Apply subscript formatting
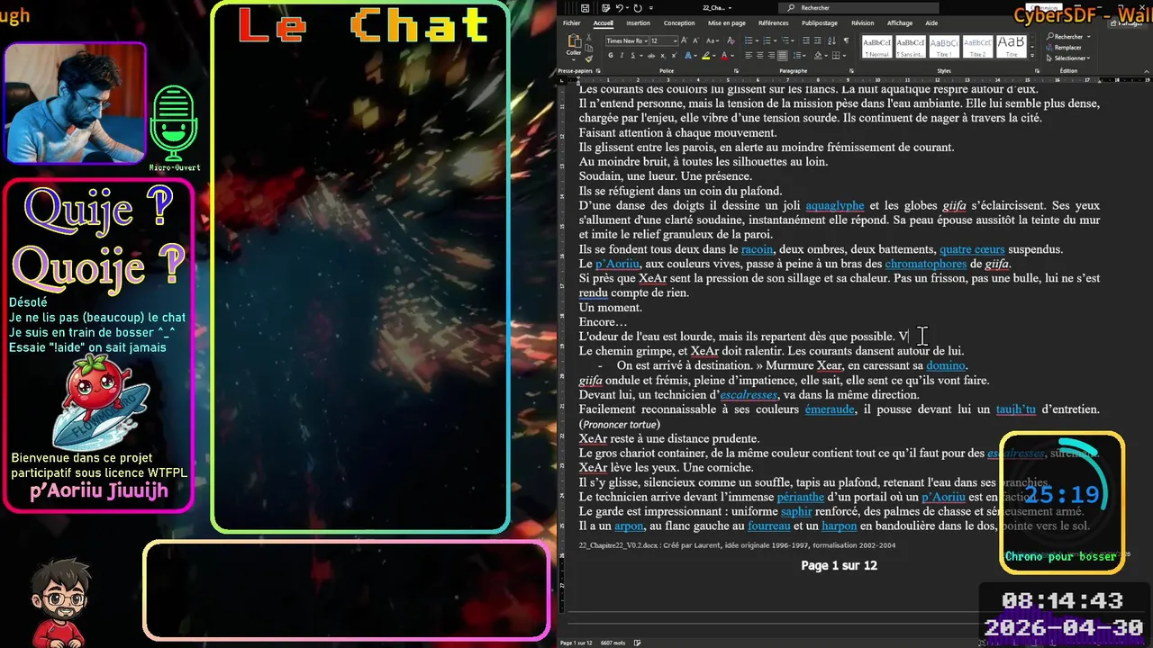Screen dimensions: 1153x648 point(663,56)
